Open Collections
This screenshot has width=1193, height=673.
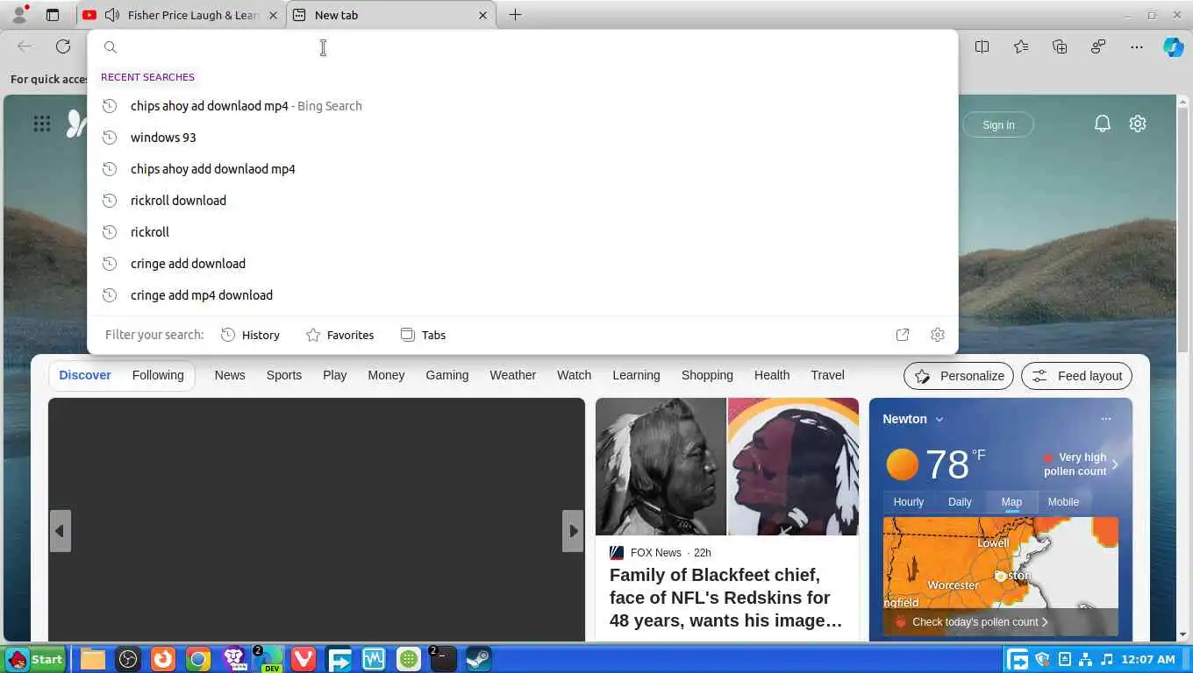point(1060,46)
